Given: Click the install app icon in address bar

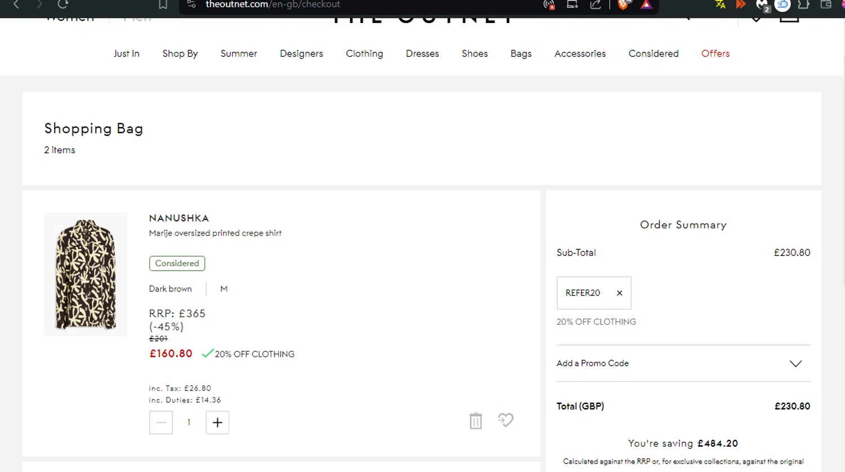Looking at the screenshot, I should point(572,5).
